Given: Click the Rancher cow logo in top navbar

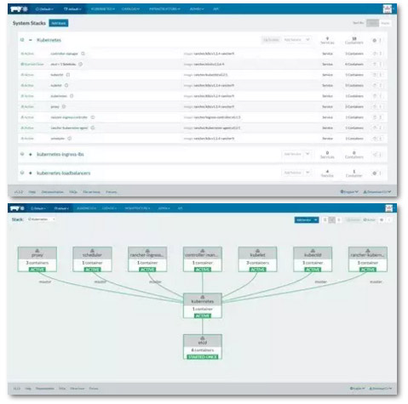Looking at the screenshot, I should coord(19,9).
